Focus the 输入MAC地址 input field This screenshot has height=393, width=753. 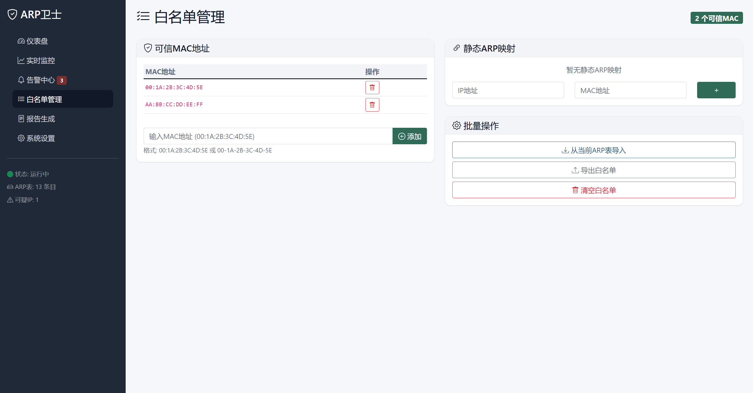[x=268, y=136]
